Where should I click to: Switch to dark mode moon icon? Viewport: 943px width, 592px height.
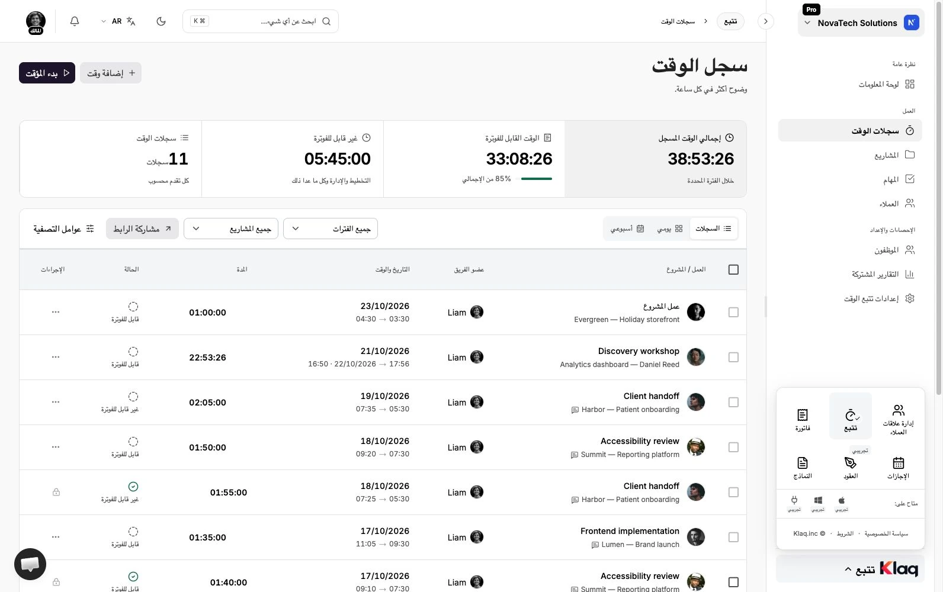point(161,21)
